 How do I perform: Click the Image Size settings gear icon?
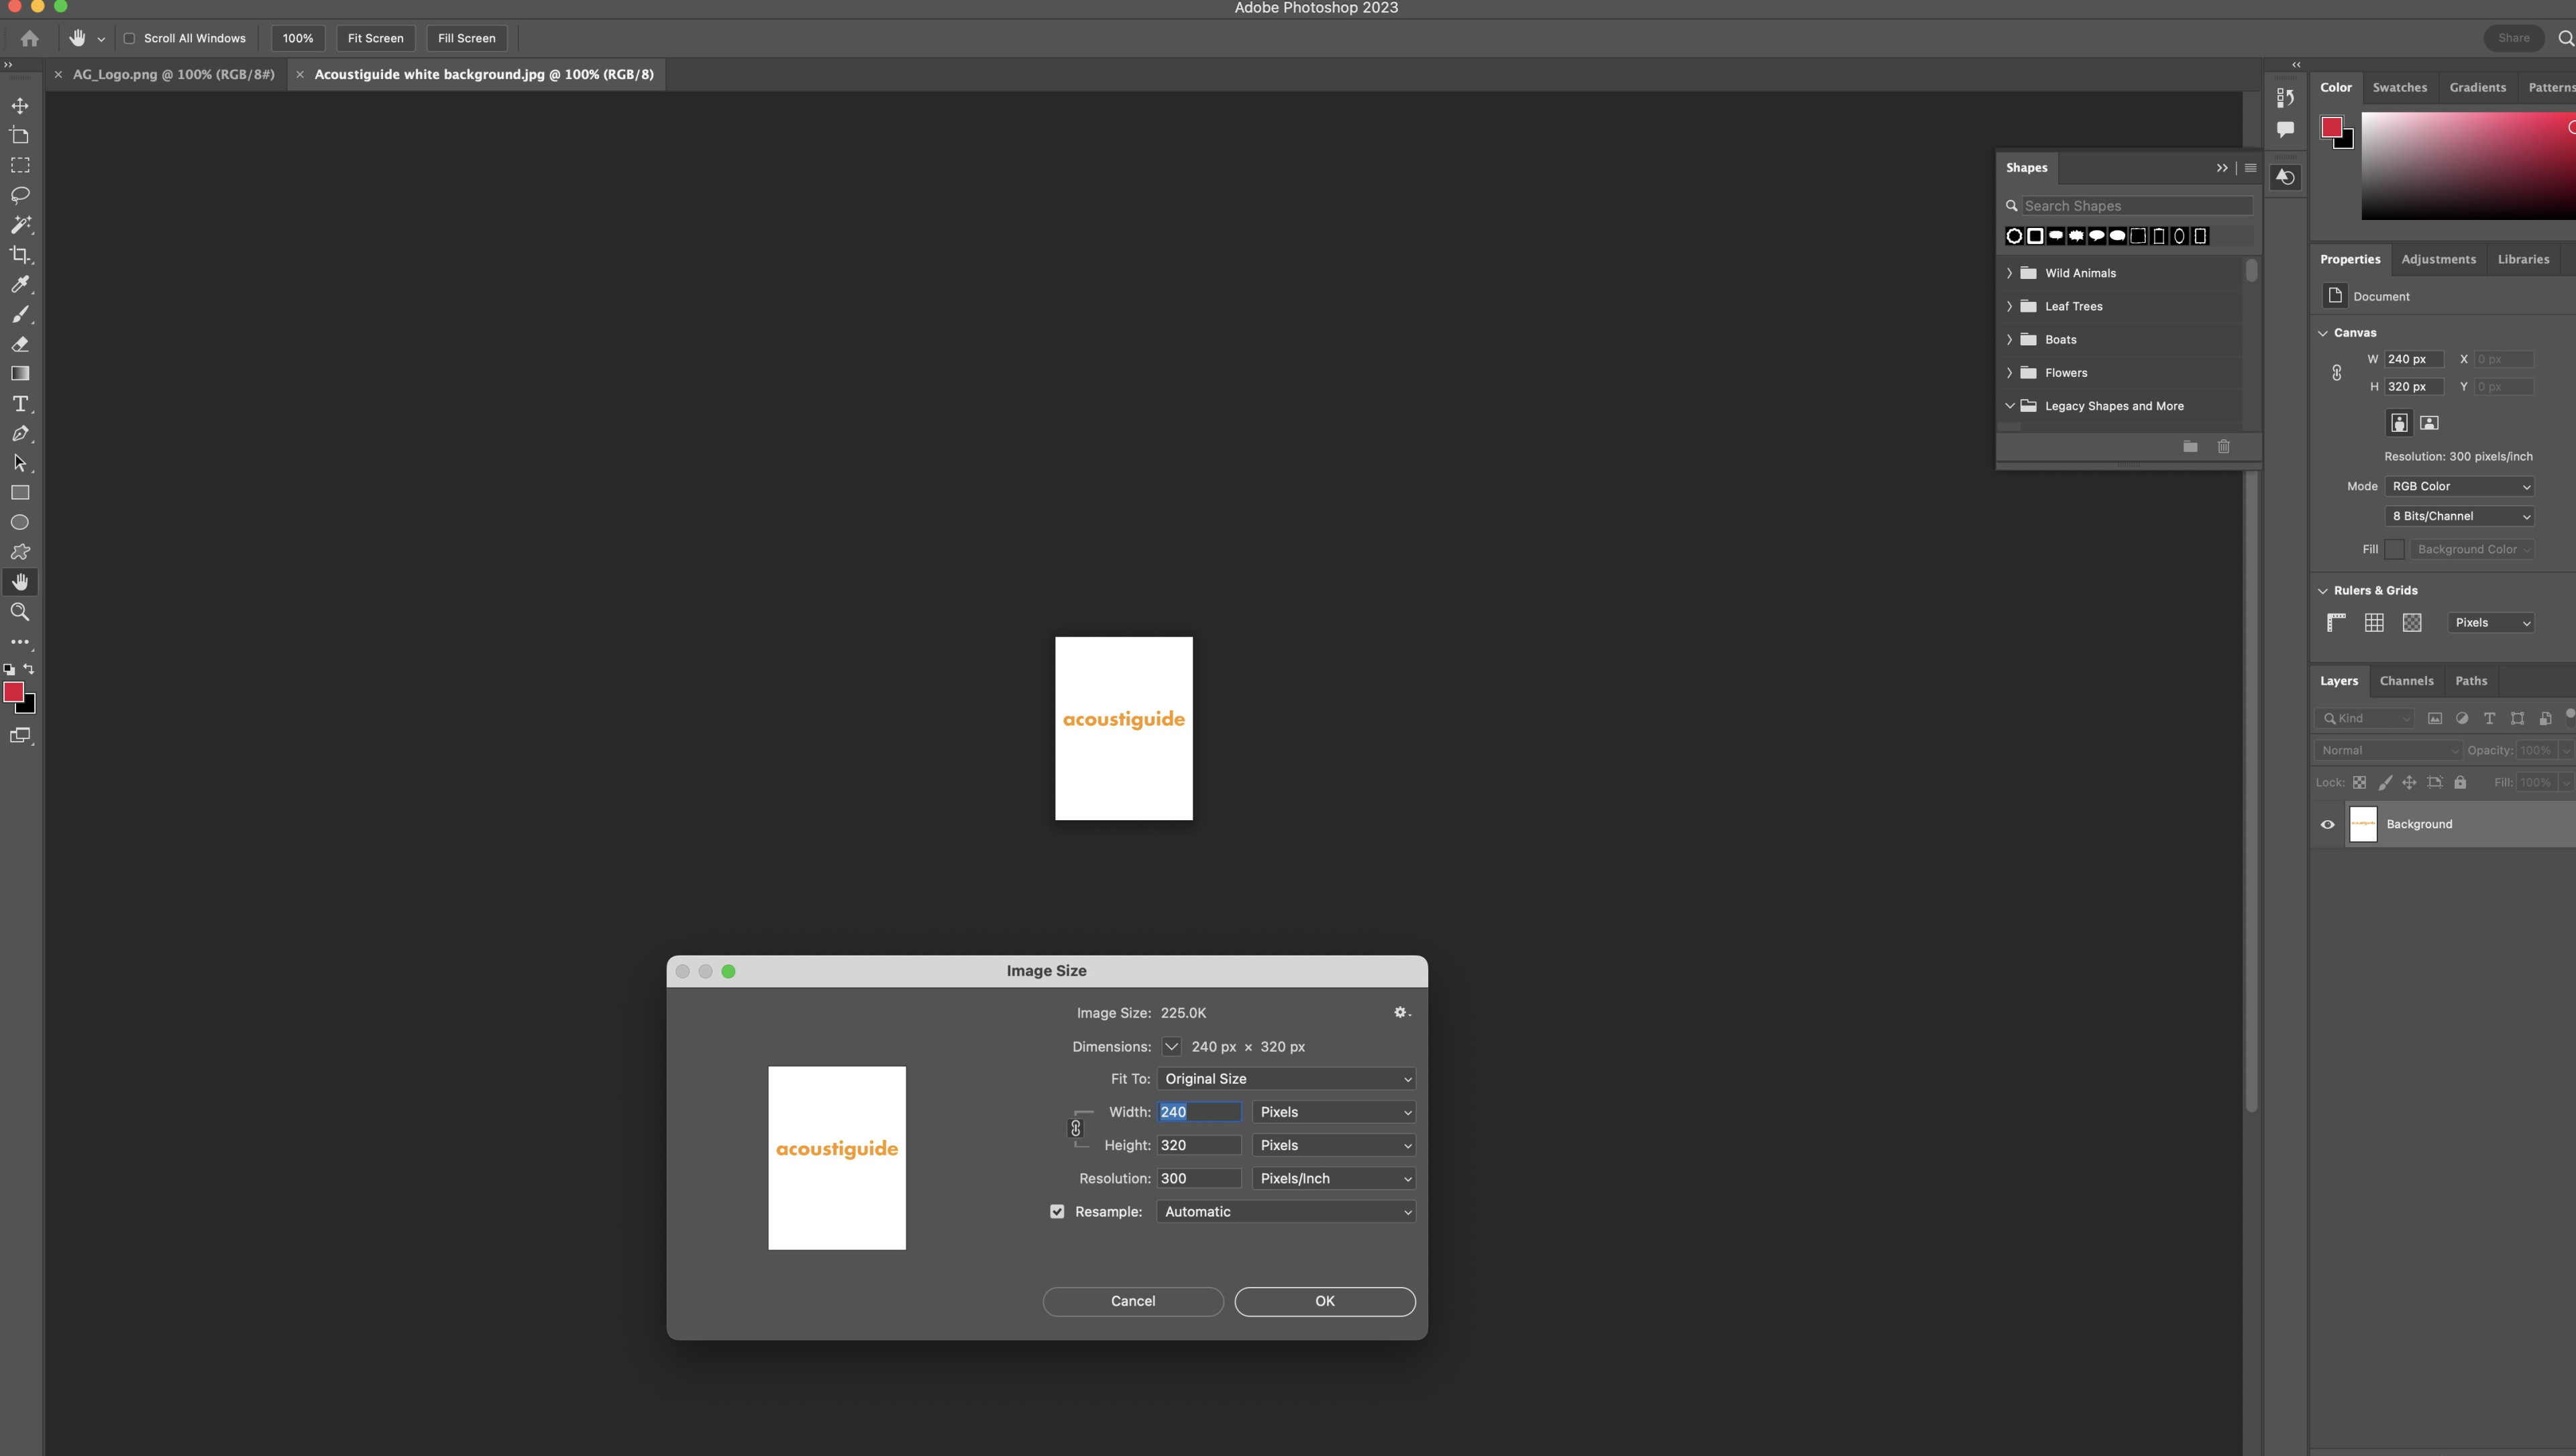pos(1401,1012)
